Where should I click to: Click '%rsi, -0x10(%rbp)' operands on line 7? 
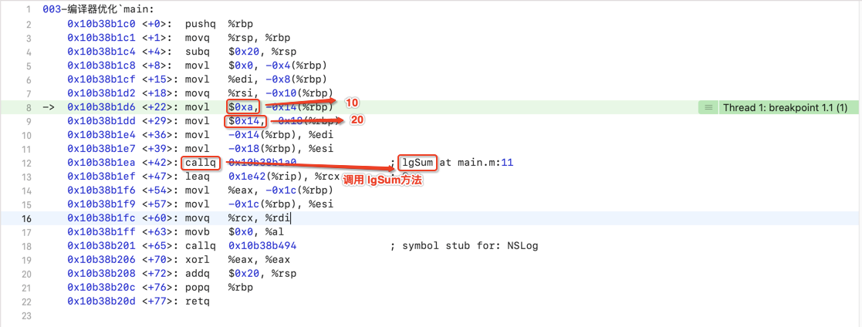pyautogui.click(x=280, y=94)
